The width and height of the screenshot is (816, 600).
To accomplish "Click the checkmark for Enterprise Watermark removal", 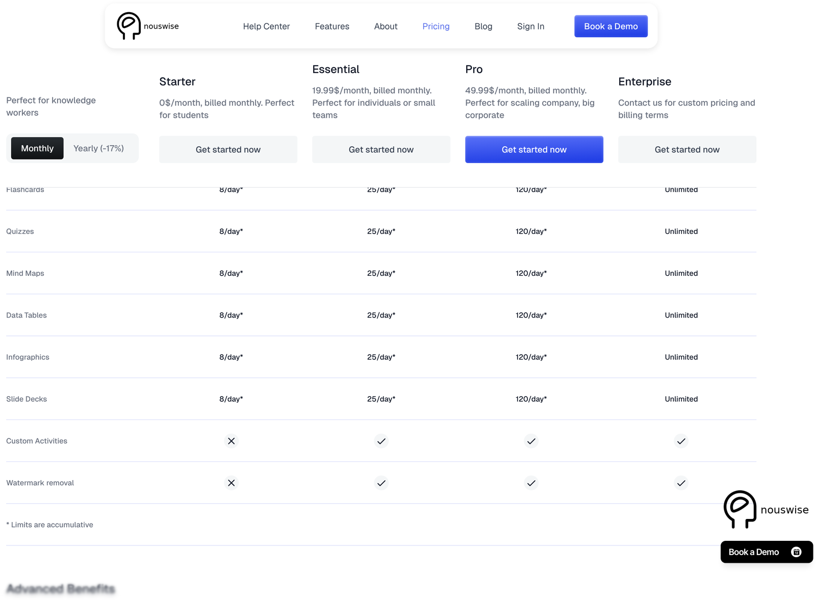I will pyautogui.click(x=681, y=483).
